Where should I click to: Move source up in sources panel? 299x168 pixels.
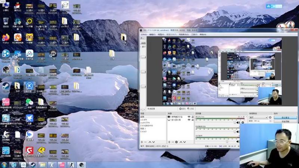coord(181,142)
